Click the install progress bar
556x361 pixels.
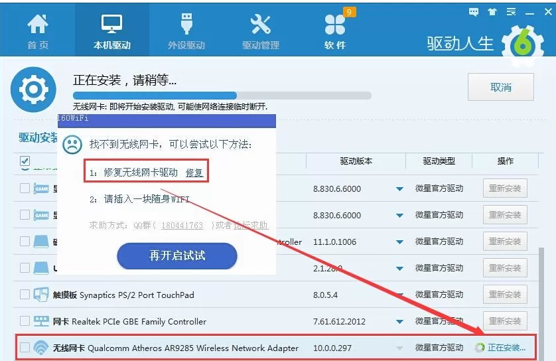click(222, 96)
